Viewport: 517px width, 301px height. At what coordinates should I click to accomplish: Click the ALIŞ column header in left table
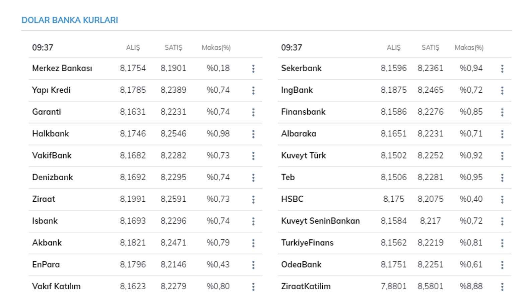pyautogui.click(x=133, y=47)
